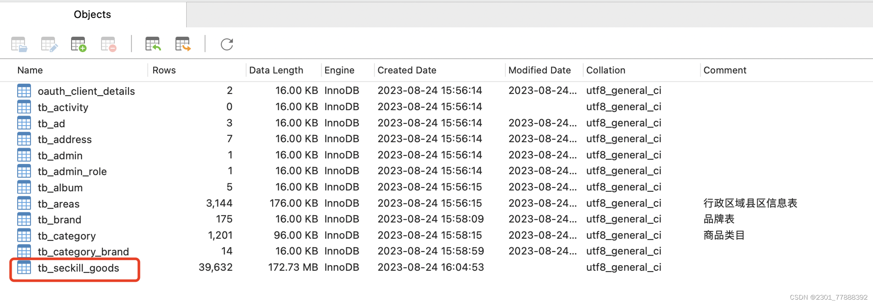Image resolution: width=873 pixels, height=304 pixels.
Task: Click the 176.00 KB data length cell
Action: 294,203
